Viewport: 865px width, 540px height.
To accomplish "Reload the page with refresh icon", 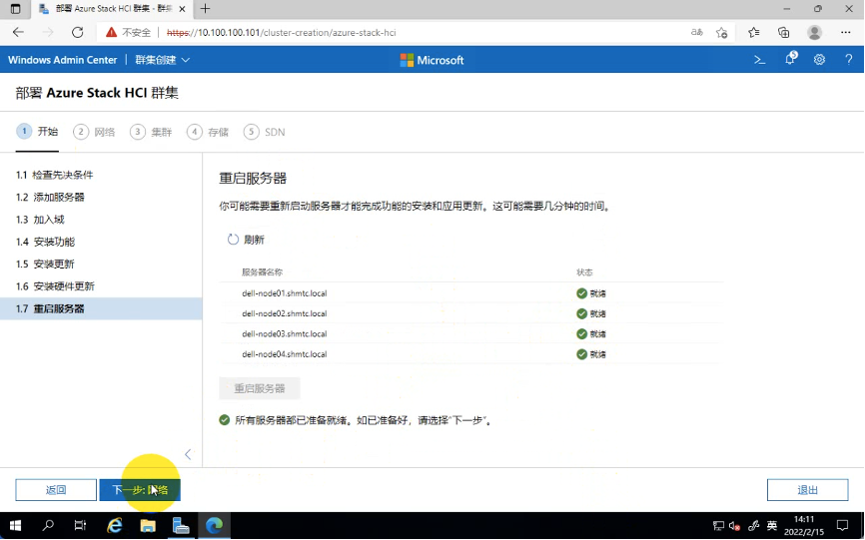I will click(x=78, y=33).
